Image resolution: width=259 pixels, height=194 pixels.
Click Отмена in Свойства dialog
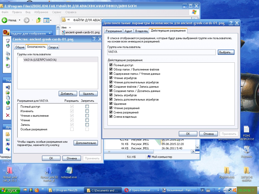[72, 158]
